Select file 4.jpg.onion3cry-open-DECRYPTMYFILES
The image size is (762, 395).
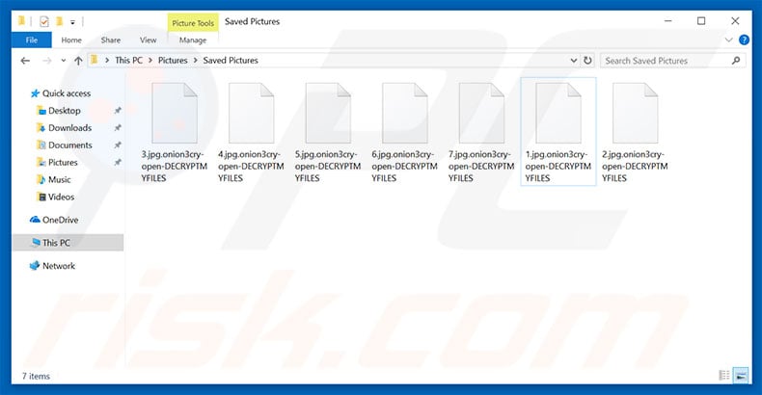pyautogui.click(x=251, y=131)
